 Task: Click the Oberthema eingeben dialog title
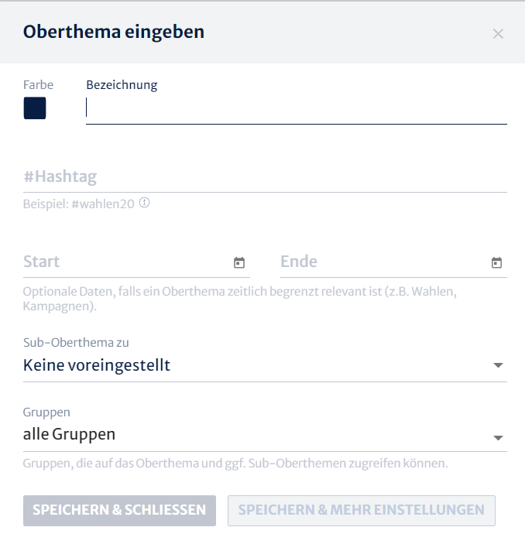(114, 32)
